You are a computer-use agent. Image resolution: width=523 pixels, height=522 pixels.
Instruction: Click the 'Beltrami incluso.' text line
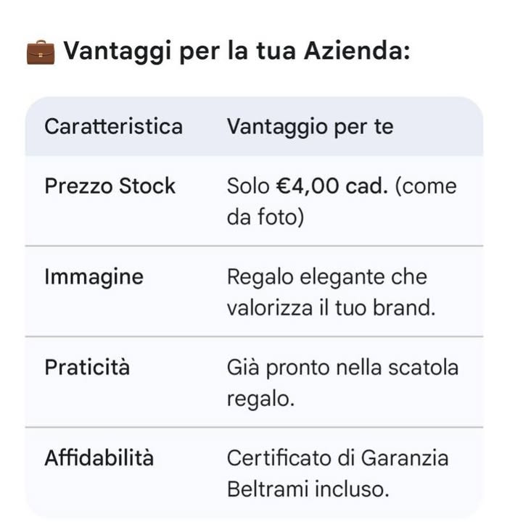[x=308, y=489]
